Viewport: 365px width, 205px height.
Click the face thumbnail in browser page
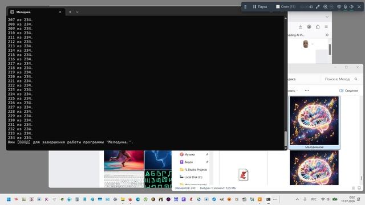(306, 44)
